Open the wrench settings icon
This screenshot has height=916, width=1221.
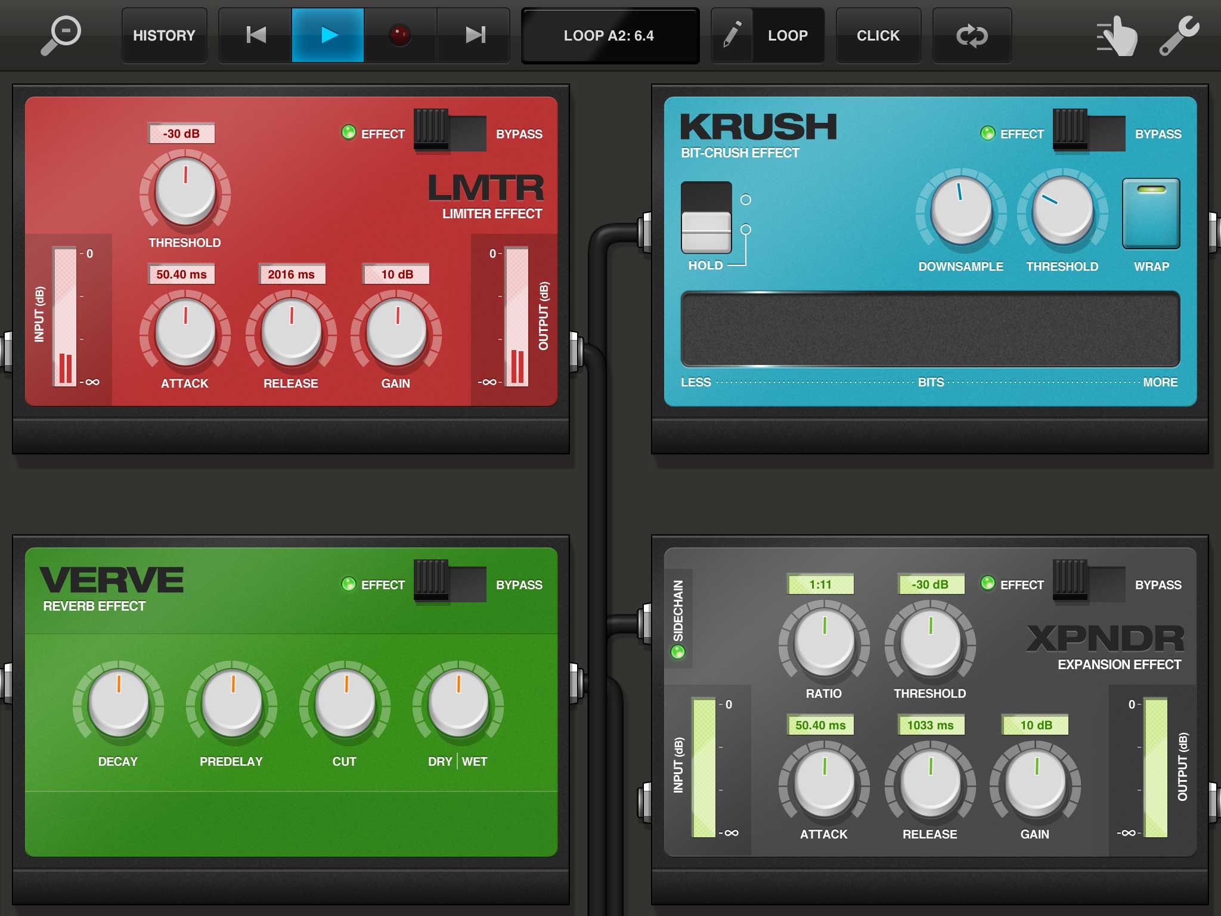tap(1179, 35)
